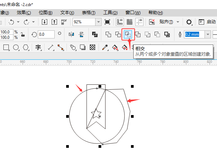Click the Trim shaping icon
This screenshot has width=217, height=164.
pos(118,34)
